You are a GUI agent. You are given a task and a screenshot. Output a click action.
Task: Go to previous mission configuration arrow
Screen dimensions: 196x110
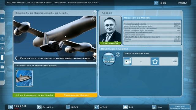pos(16,58)
